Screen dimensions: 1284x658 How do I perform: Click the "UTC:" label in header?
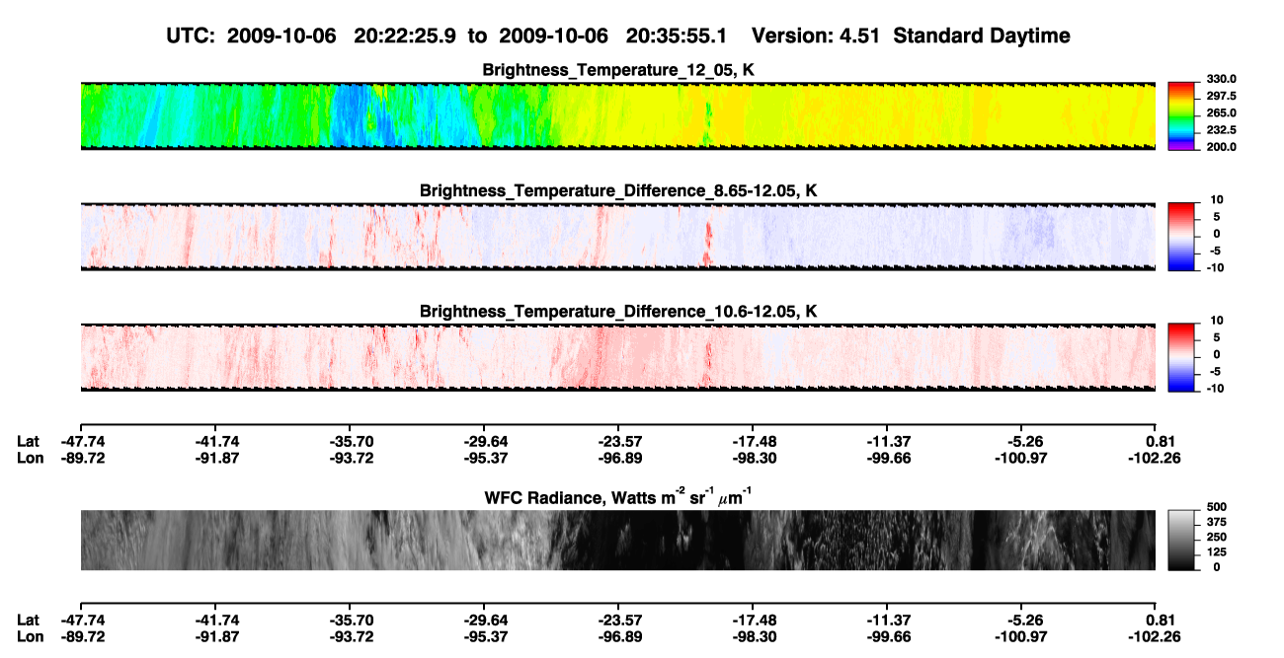[x=193, y=37]
